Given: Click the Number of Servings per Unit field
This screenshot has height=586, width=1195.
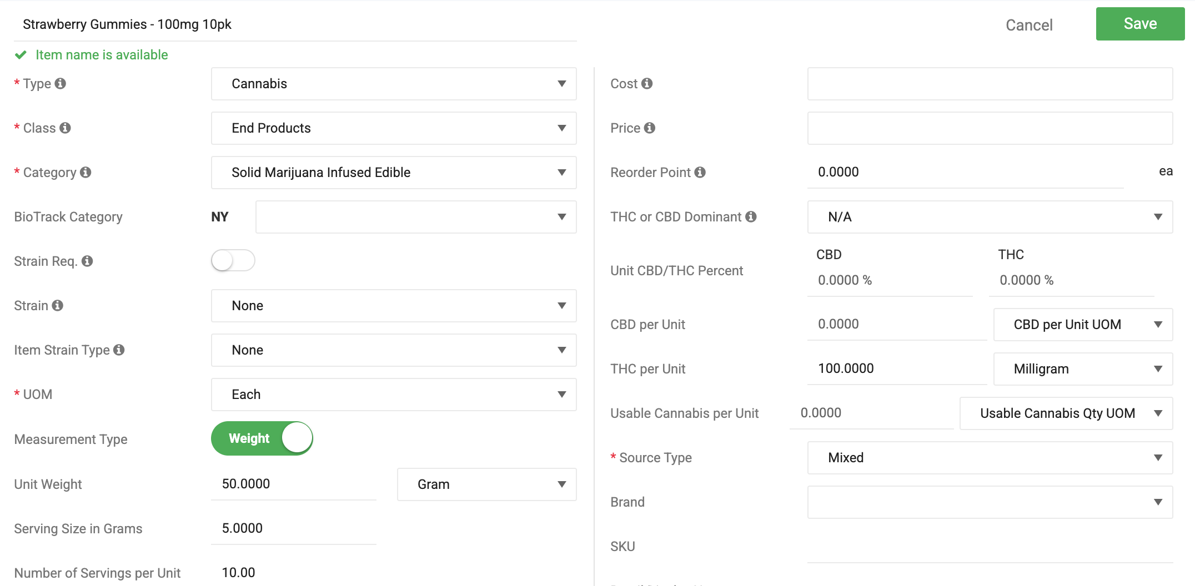Looking at the screenshot, I should click(x=294, y=573).
